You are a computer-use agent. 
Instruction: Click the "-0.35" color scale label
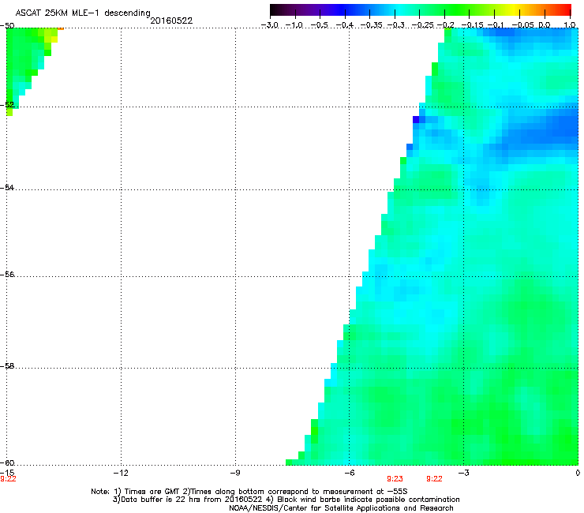point(371,25)
